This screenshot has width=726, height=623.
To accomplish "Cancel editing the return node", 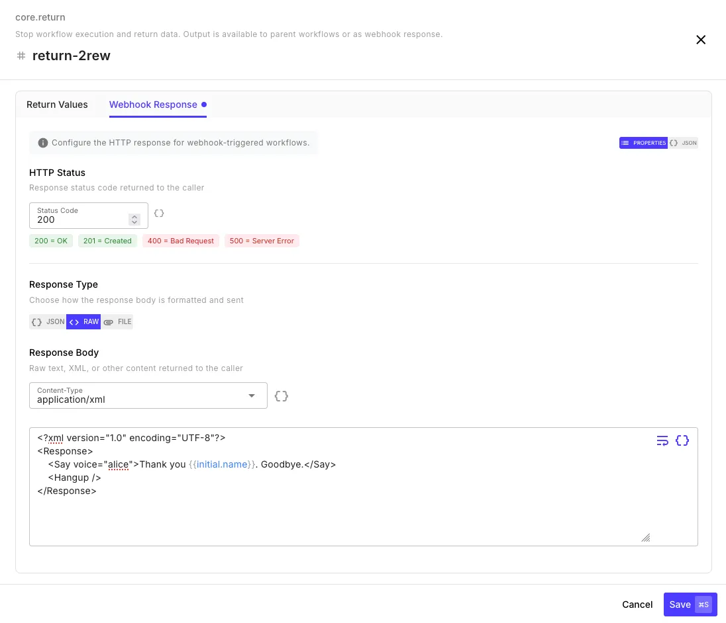I will 637,604.
